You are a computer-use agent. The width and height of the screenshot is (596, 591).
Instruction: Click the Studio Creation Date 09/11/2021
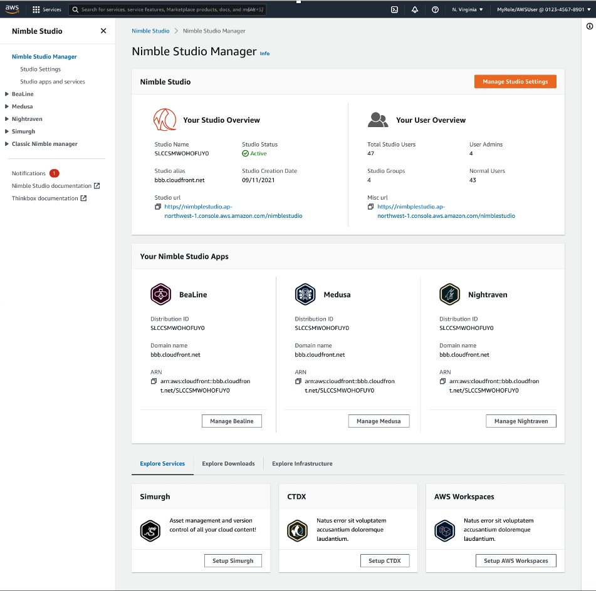258,180
